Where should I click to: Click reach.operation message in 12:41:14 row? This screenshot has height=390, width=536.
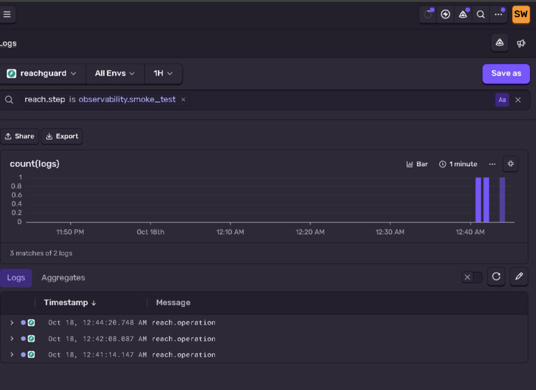[184, 355]
